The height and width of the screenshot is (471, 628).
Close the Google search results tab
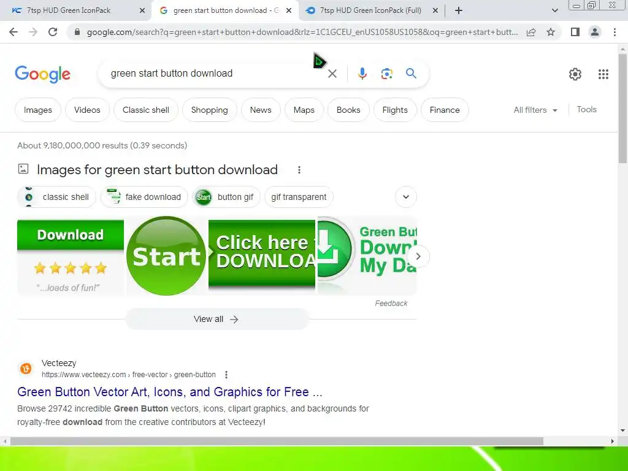click(289, 10)
